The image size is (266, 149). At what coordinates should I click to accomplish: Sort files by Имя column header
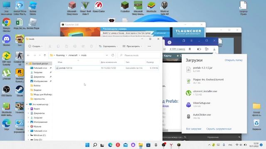pyautogui.click(x=60, y=62)
